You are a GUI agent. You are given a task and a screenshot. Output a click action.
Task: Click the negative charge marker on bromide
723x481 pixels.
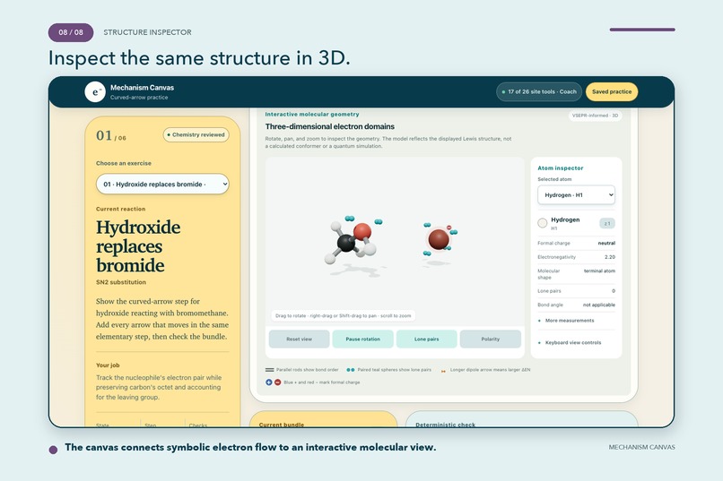point(449,228)
